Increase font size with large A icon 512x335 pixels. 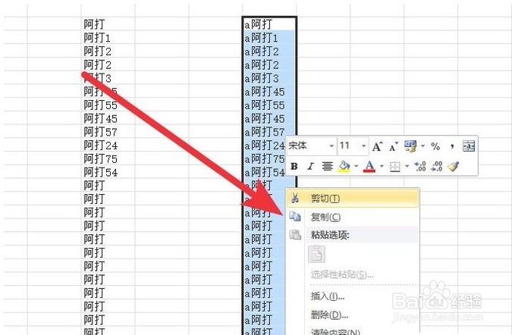pyautogui.click(x=377, y=146)
